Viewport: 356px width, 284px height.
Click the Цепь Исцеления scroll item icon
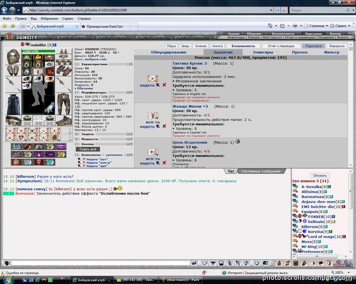pos(153,151)
